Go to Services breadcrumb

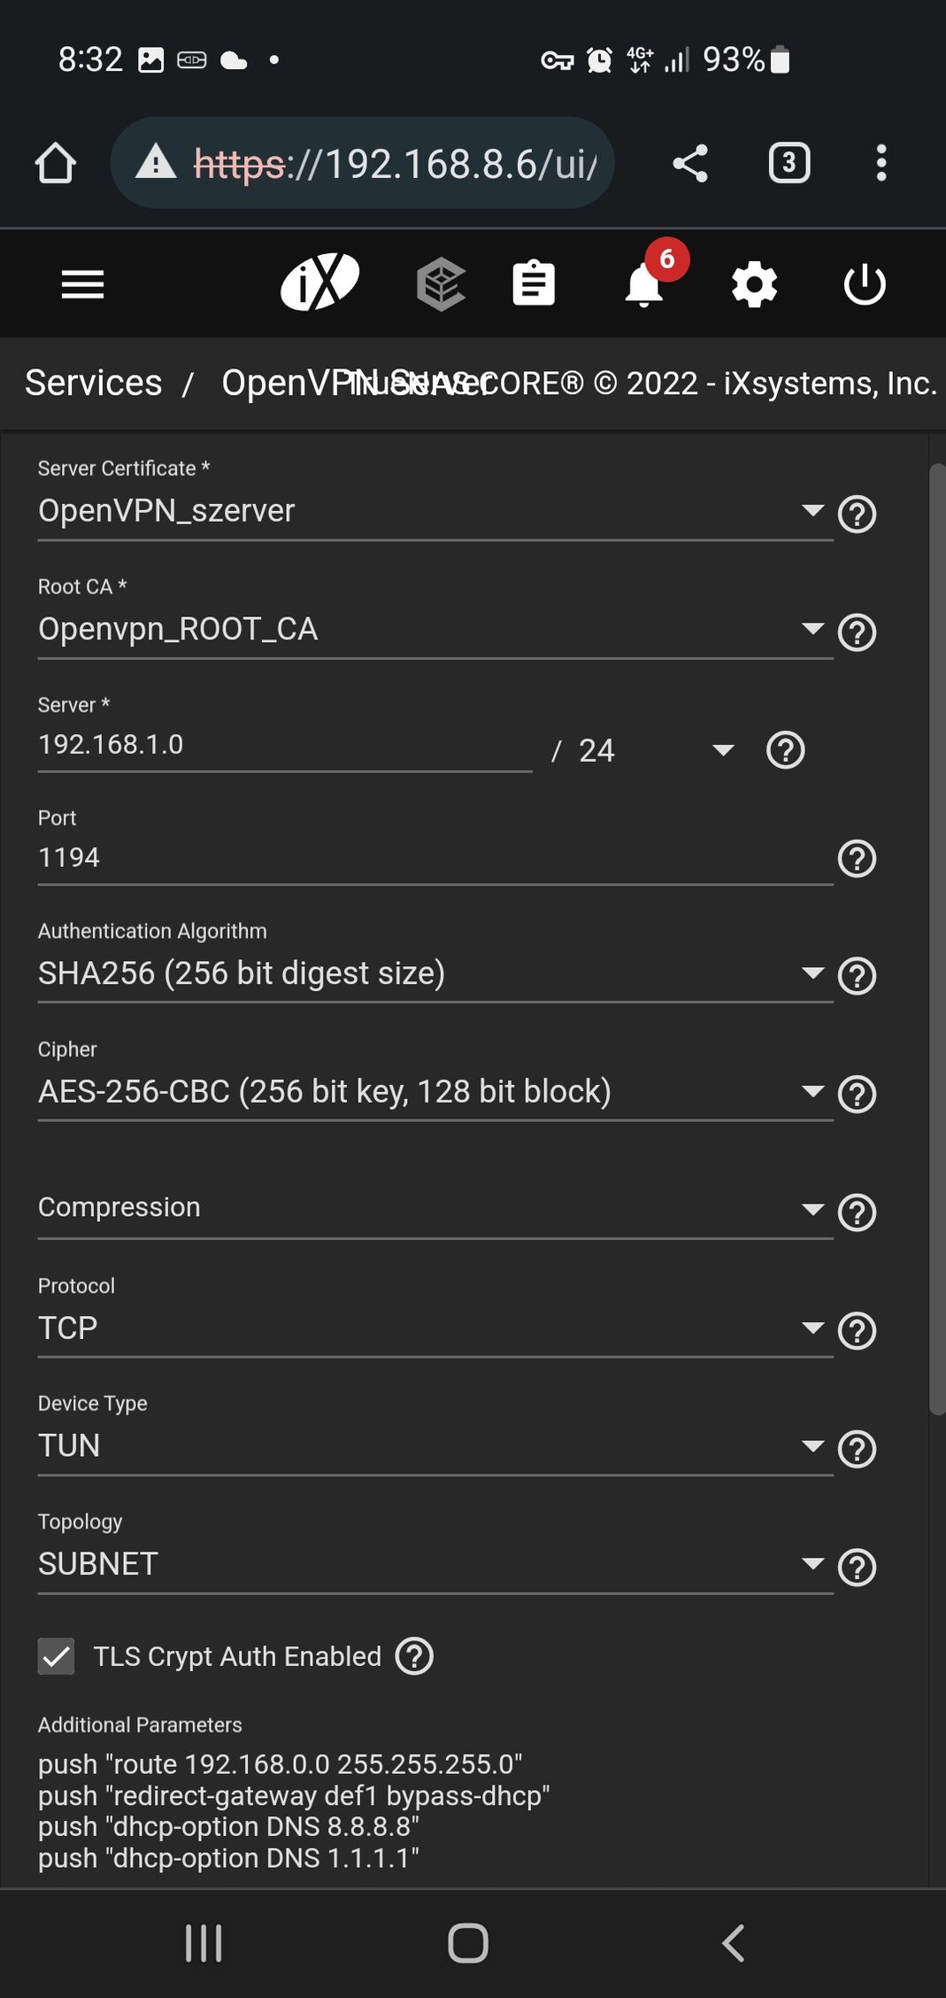[94, 383]
